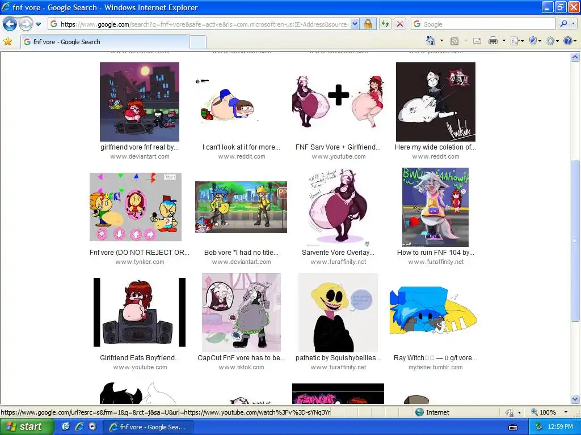581x435 pixels.
Task: Click the Read Mail icon
Action: coord(477,41)
